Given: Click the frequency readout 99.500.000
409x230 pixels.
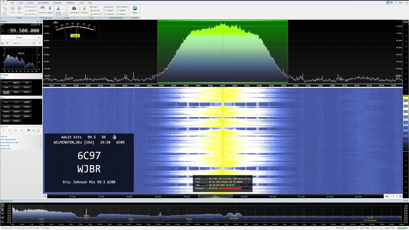Looking at the screenshot, I should pyautogui.click(x=25, y=31).
